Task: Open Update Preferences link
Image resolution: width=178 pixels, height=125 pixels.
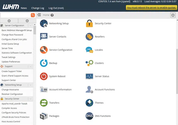Action: click(x=11, y=62)
